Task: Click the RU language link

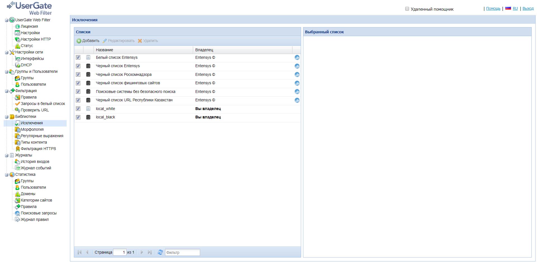Action: pos(515,8)
